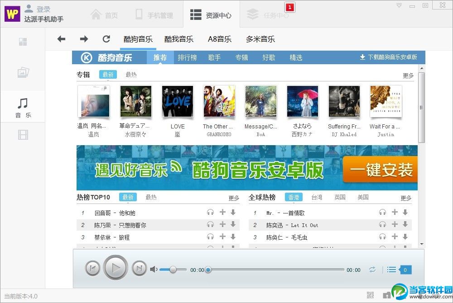Click 下载酷狗音乐安卓版 link
The height and width of the screenshot is (303, 453).
(x=389, y=57)
